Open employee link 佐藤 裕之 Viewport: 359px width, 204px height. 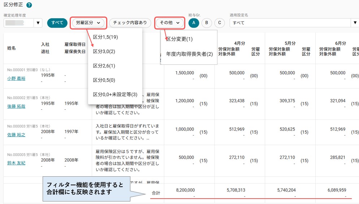16,135
